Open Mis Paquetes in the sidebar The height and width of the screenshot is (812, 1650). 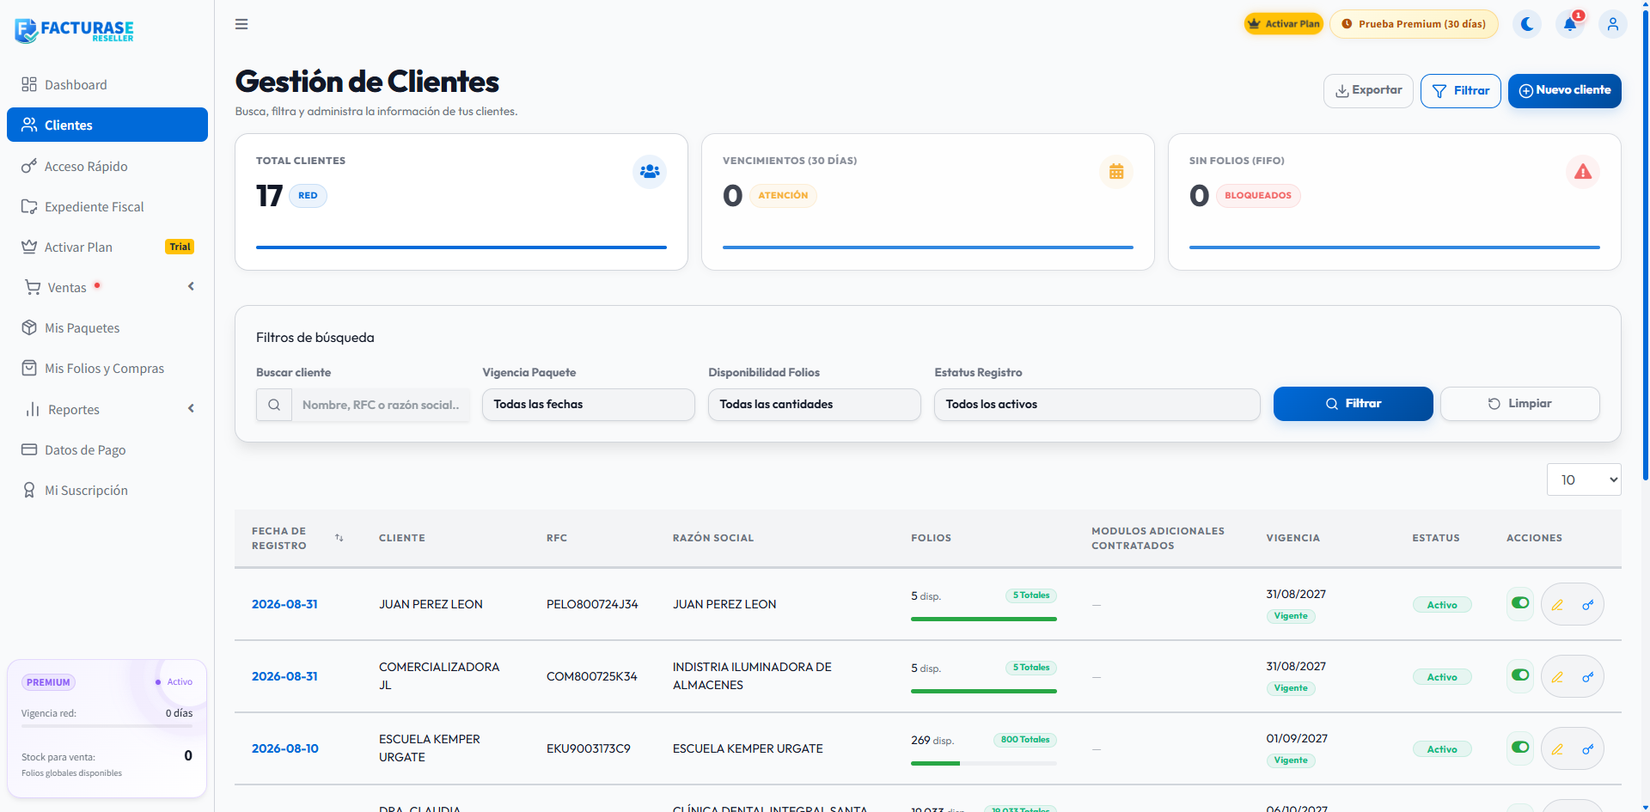107,327
